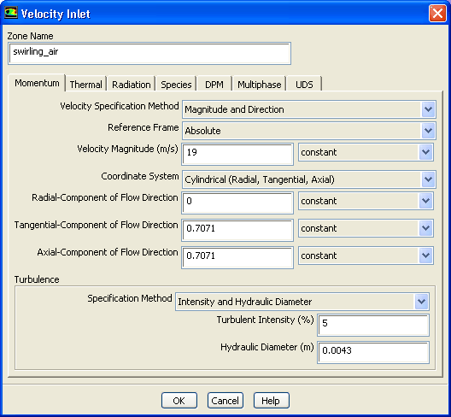The height and width of the screenshot is (417, 451).
Task: Select the DPM tab
Action: coord(214,85)
